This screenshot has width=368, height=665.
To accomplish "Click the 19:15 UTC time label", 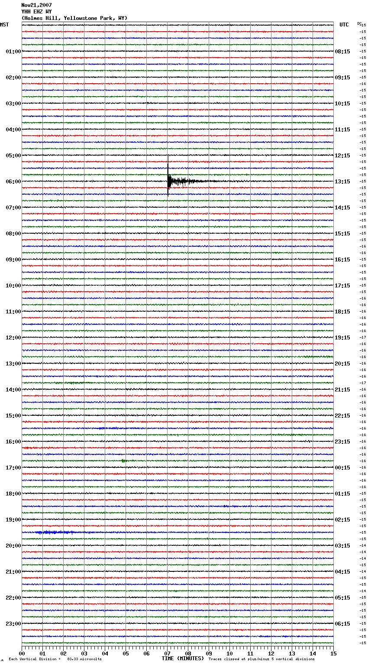I will click(342, 338).
